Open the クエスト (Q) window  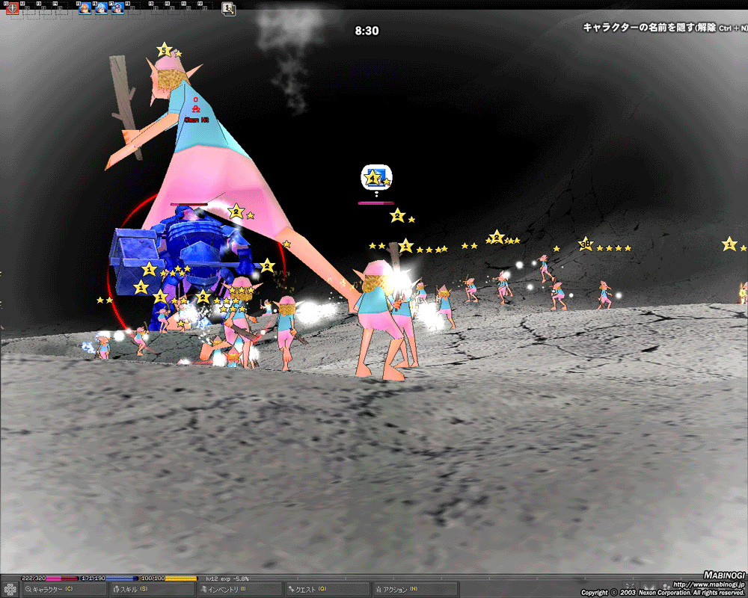tap(327, 590)
